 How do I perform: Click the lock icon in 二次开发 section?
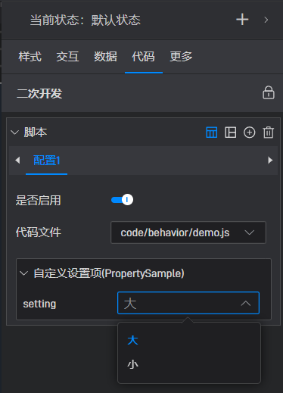269,92
